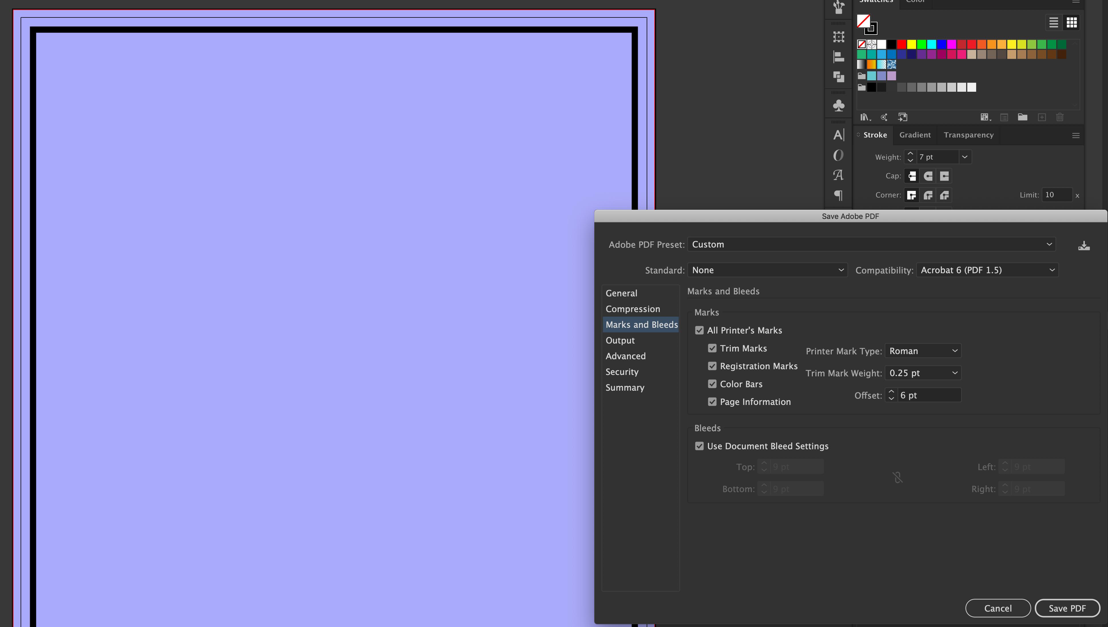Open the Compatibility version dropdown

click(x=986, y=270)
